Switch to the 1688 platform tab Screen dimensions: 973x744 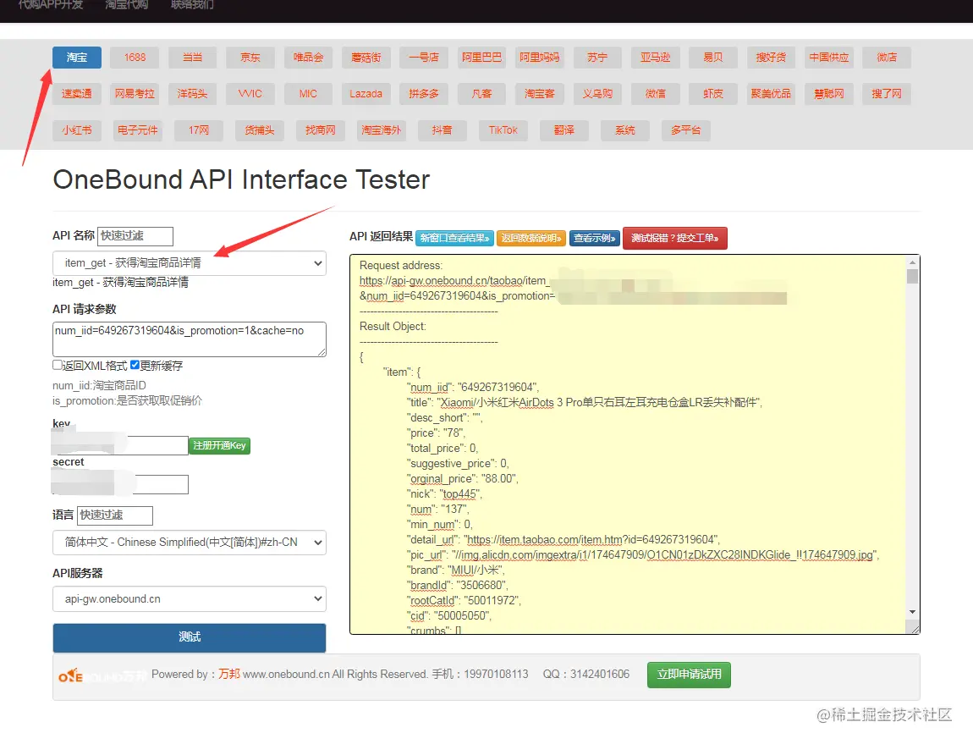click(x=135, y=58)
